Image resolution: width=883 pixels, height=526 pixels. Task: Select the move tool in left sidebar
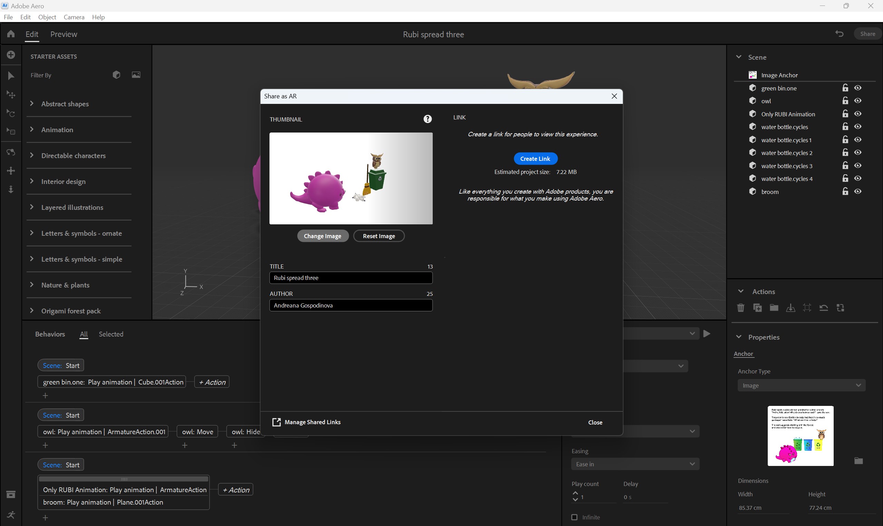11,95
